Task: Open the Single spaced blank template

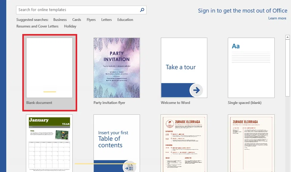Action: click(x=251, y=67)
